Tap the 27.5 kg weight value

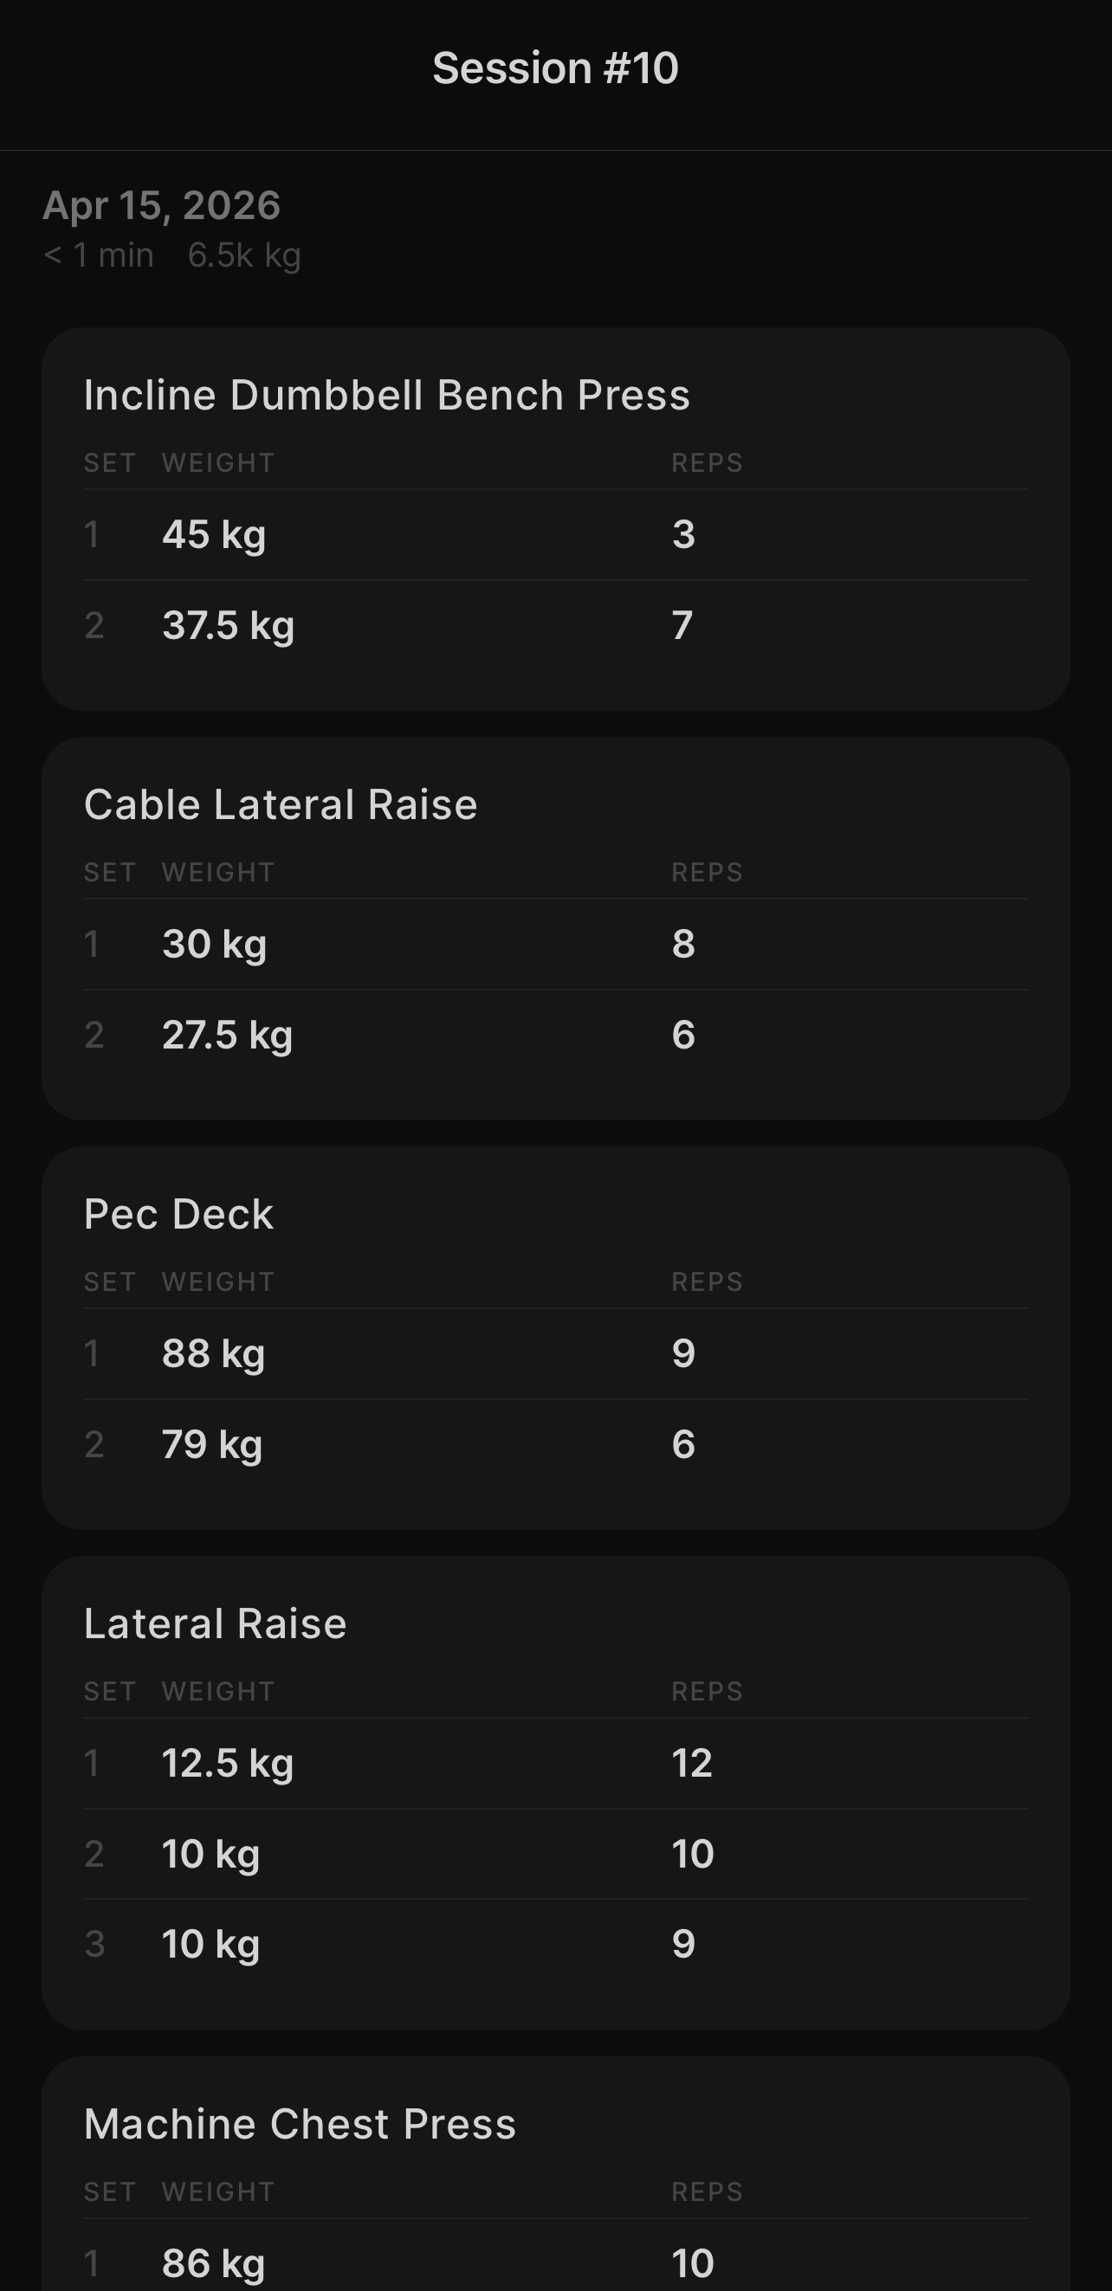(227, 1036)
